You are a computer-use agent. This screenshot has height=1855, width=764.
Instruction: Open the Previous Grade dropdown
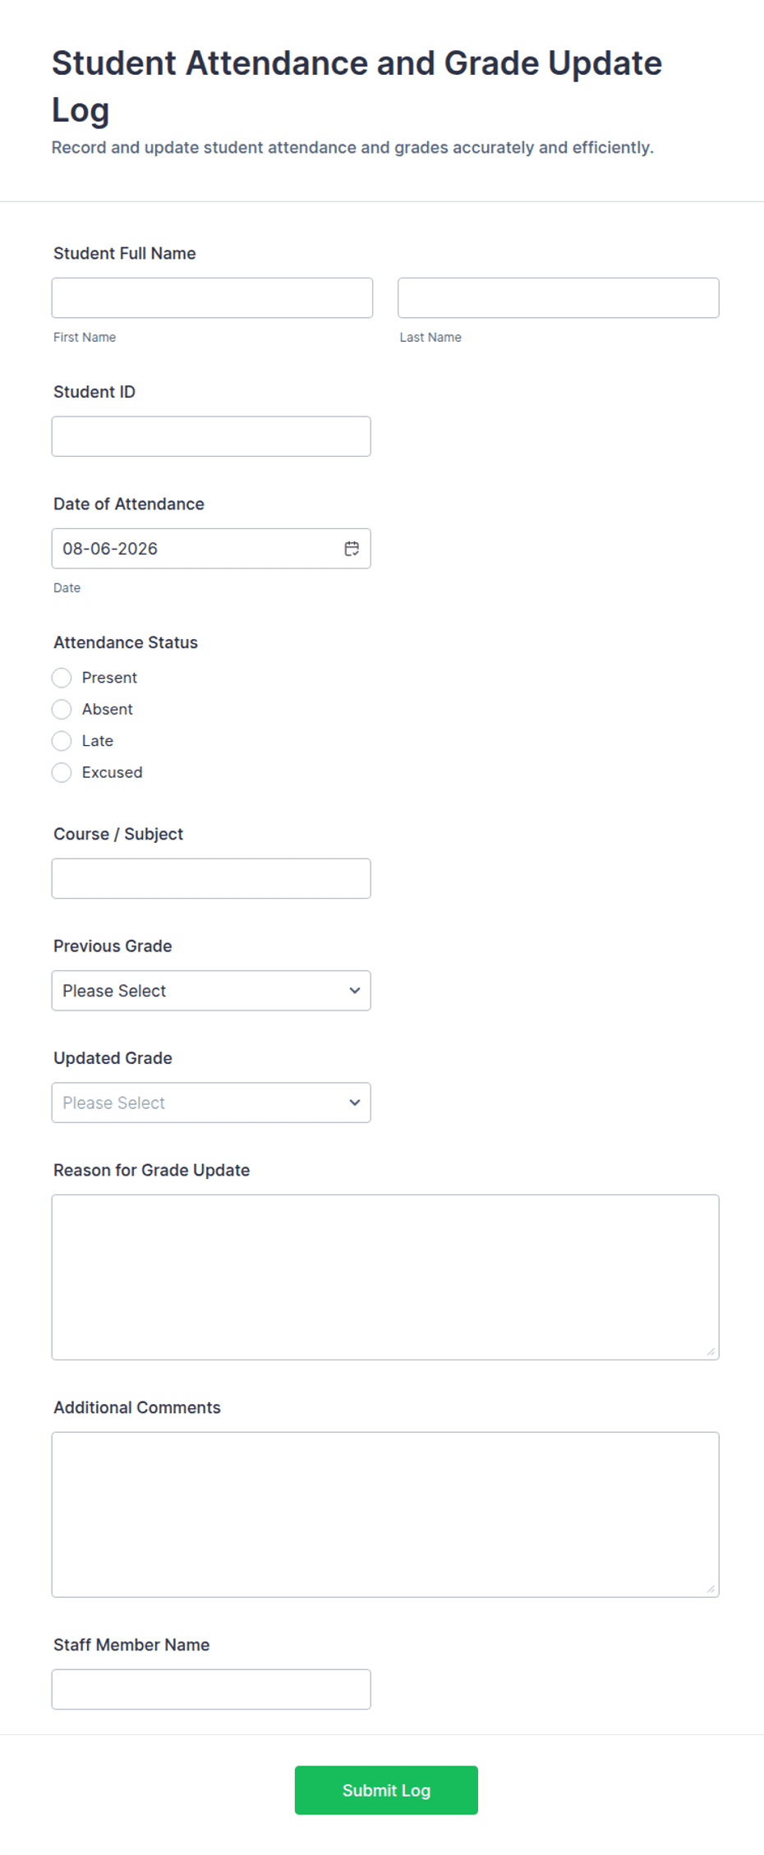(x=211, y=991)
